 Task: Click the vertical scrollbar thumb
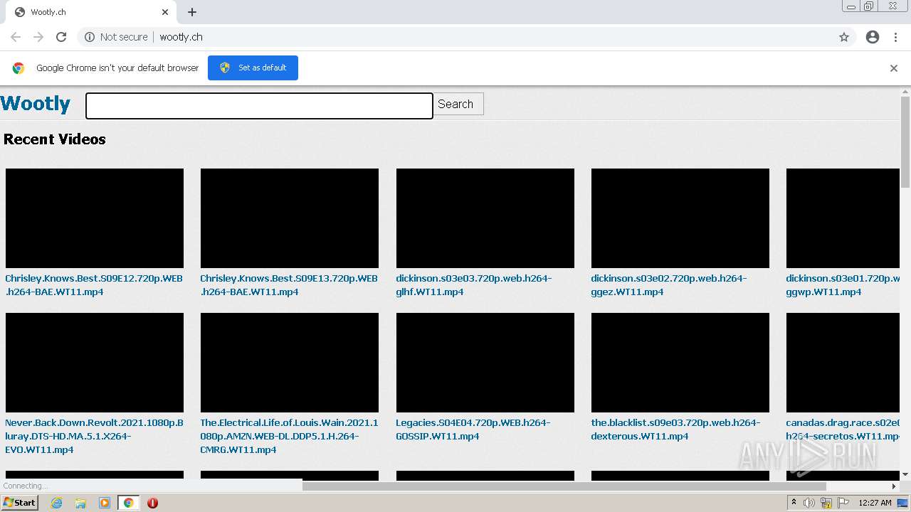click(905, 142)
